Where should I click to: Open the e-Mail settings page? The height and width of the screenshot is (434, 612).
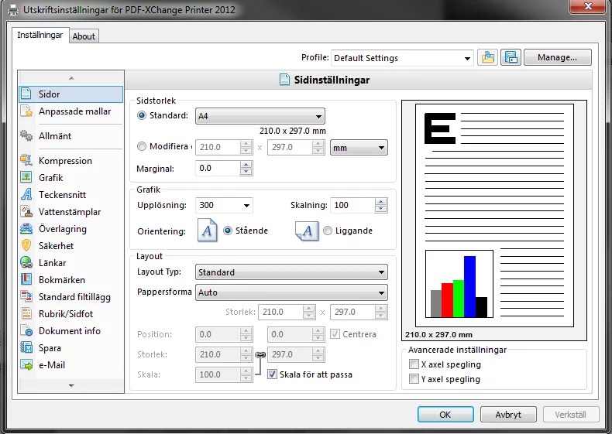tap(71, 364)
